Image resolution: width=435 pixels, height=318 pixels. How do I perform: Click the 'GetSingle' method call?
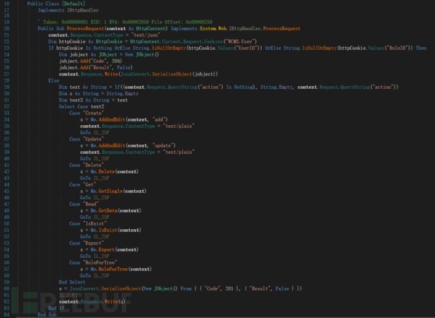pyautogui.click(x=110, y=191)
